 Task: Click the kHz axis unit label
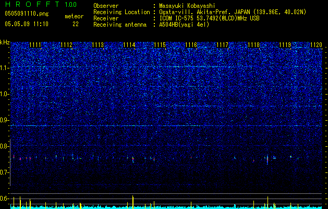(5, 42)
